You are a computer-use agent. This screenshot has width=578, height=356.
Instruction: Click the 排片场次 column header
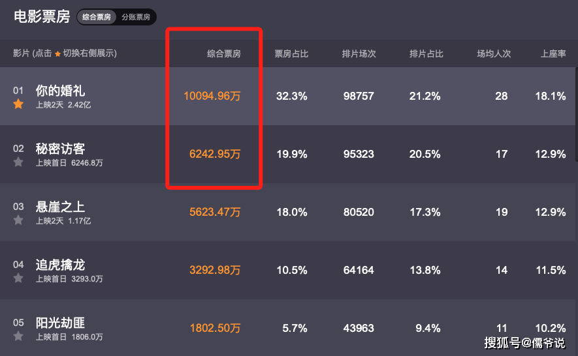point(359,53)
